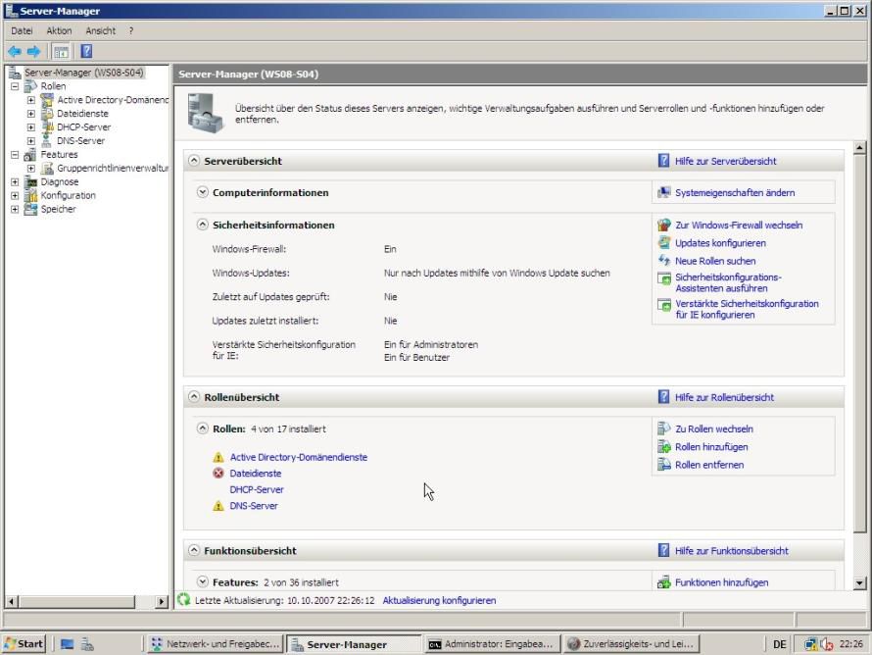Select Gruppenrichtlinienverwaltung tree item
872x655 pixels.
pos(113,168)
